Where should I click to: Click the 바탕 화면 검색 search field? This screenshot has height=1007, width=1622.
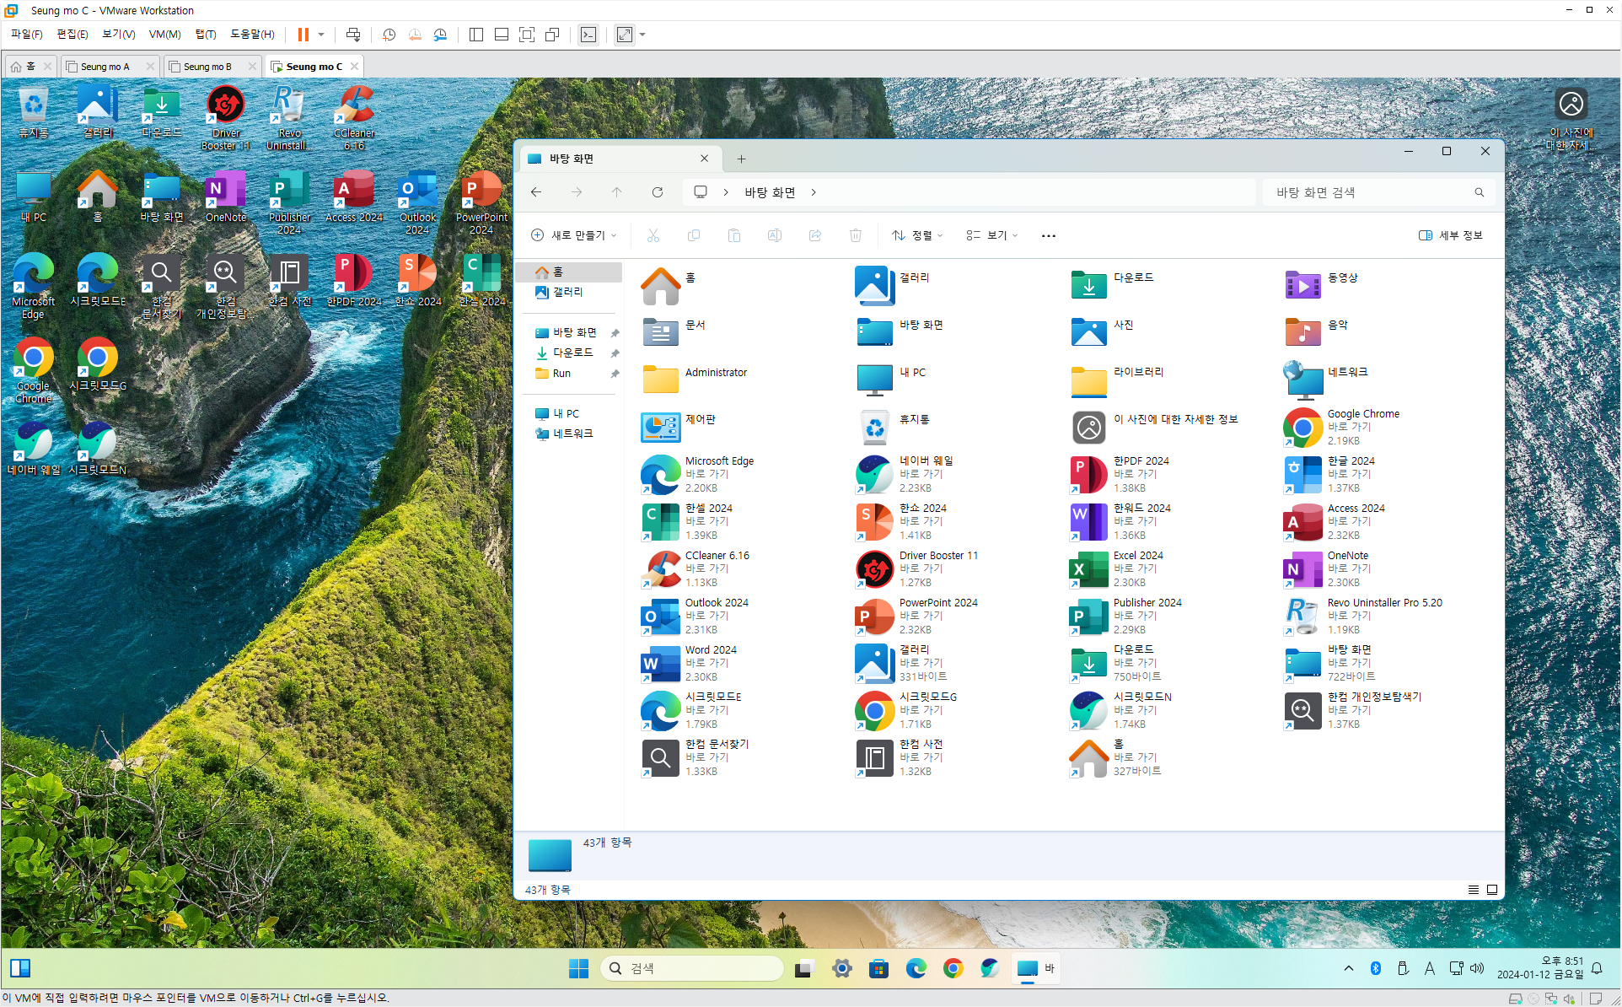pos(1370,192)
